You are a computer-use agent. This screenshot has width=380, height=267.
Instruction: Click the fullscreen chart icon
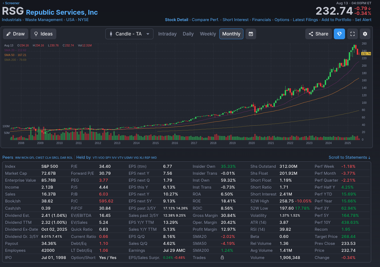click(352, 34)
